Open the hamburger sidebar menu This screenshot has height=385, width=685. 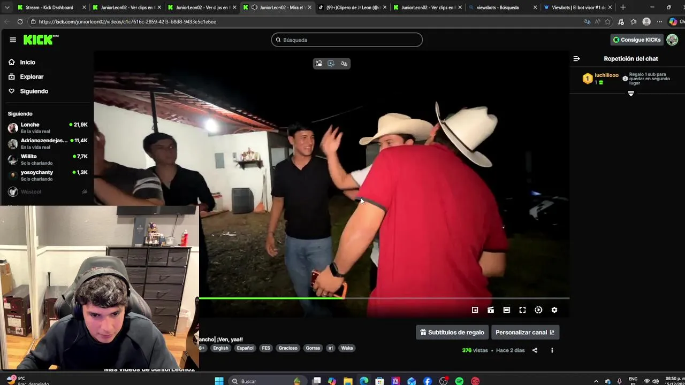pyautogui.click(x=13, y=40)
